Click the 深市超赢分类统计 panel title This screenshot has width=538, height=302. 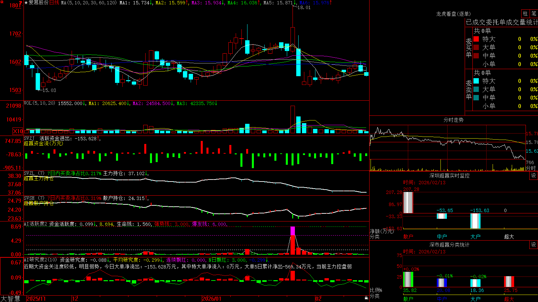click(450, 245)
